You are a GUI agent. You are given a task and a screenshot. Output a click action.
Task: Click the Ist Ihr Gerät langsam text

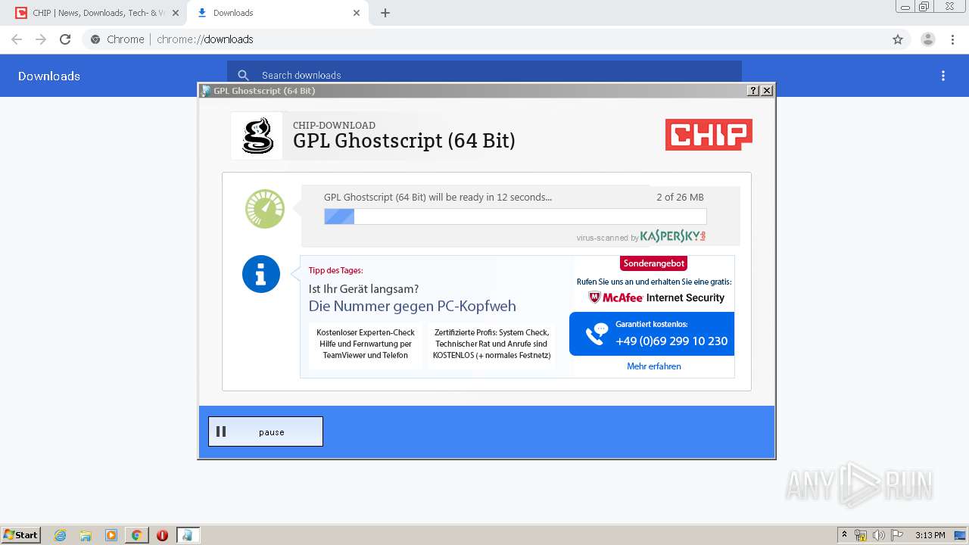coord(363,288)
